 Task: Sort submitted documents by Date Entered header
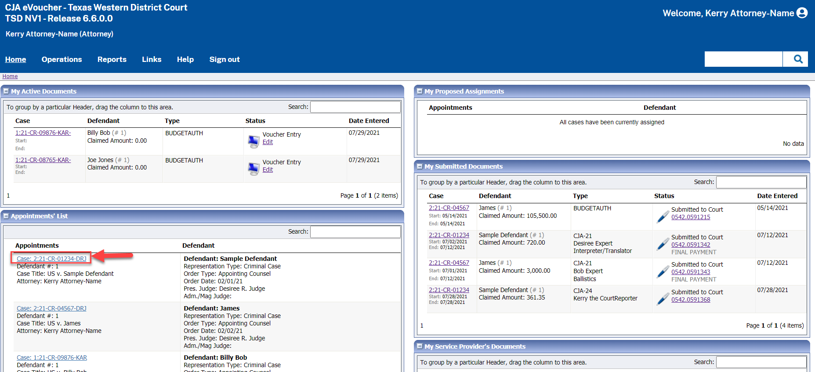click(777, 196)
